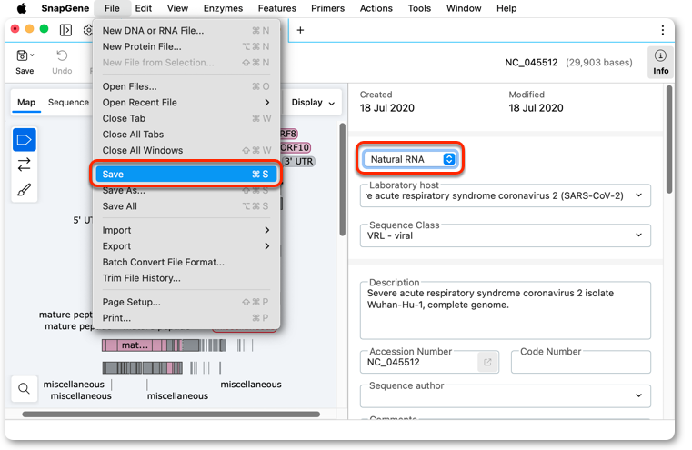692x450 pixels.
Task: Click the 3' UTR feature label
Action: [x=298, y=161]
